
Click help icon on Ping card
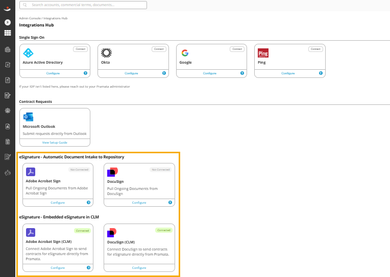pos(321,73)
